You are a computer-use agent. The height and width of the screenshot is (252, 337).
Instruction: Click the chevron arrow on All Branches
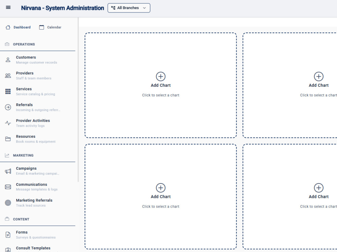coord(145,8)
